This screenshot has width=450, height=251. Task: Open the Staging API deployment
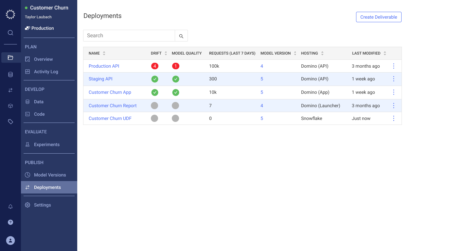click(100, 79)
